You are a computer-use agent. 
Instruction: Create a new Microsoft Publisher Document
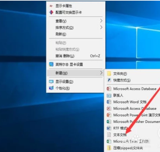pyautogui.click(x=132, y=121)
